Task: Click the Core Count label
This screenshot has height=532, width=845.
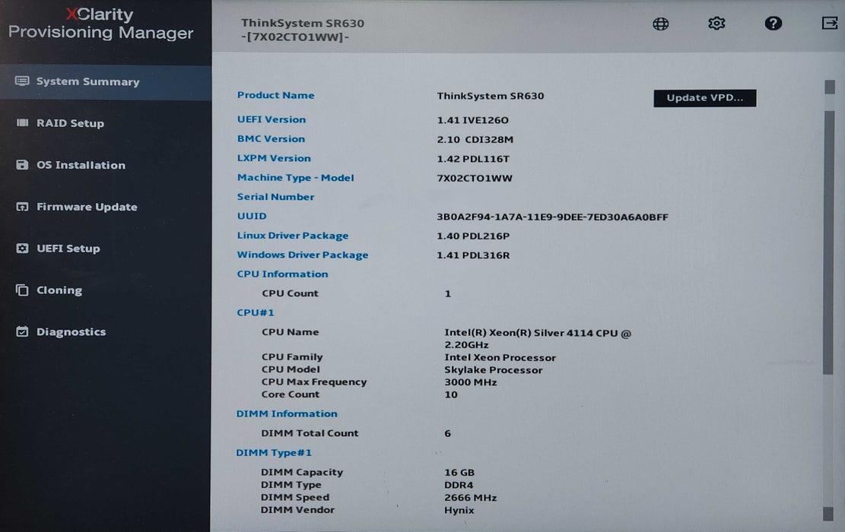Action: 291,394
